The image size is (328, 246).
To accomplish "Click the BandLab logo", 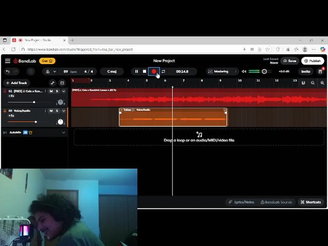I will pos(25,61).
